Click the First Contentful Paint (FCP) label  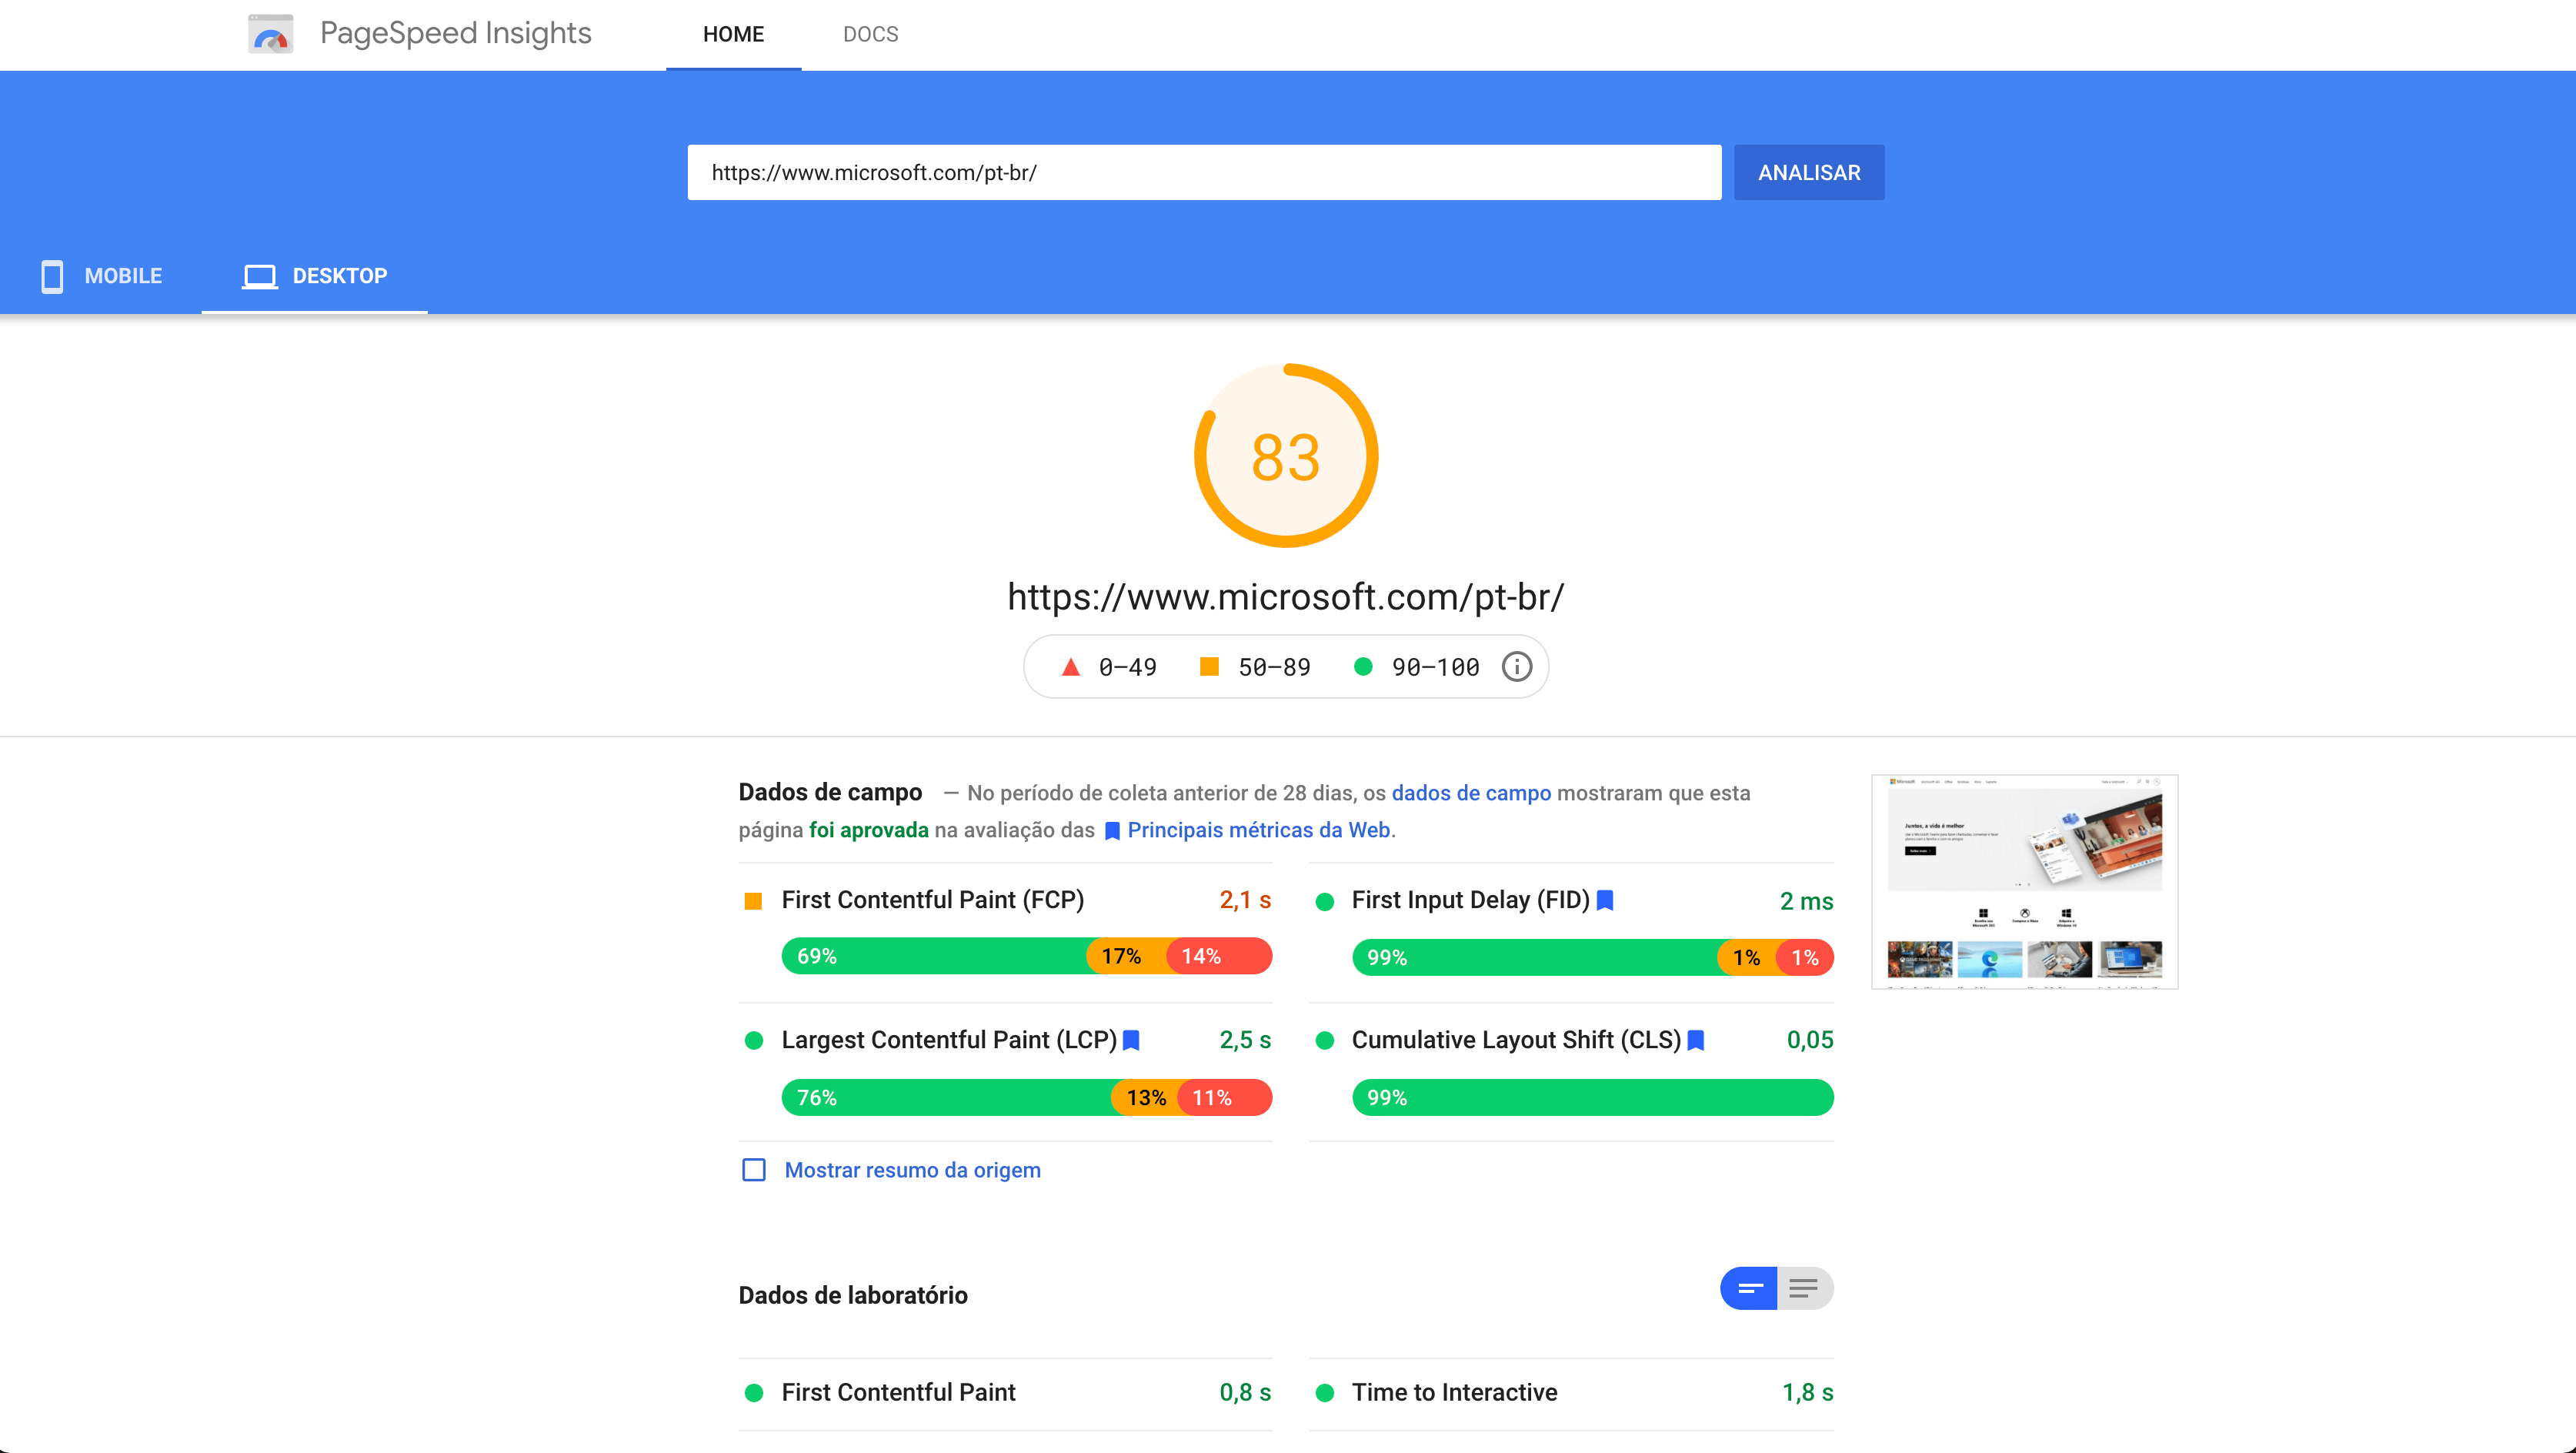pos(933,900)
